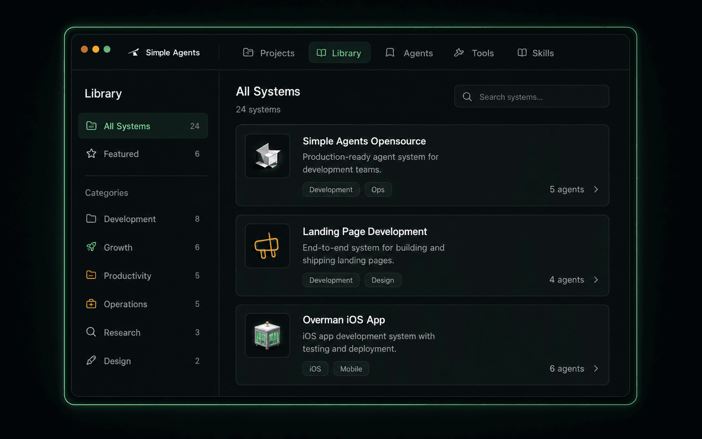This screenshot has width=702, height=439.
Task: Open the Landing Page Development megaphone thumbnail
Action: click(267, 246)
